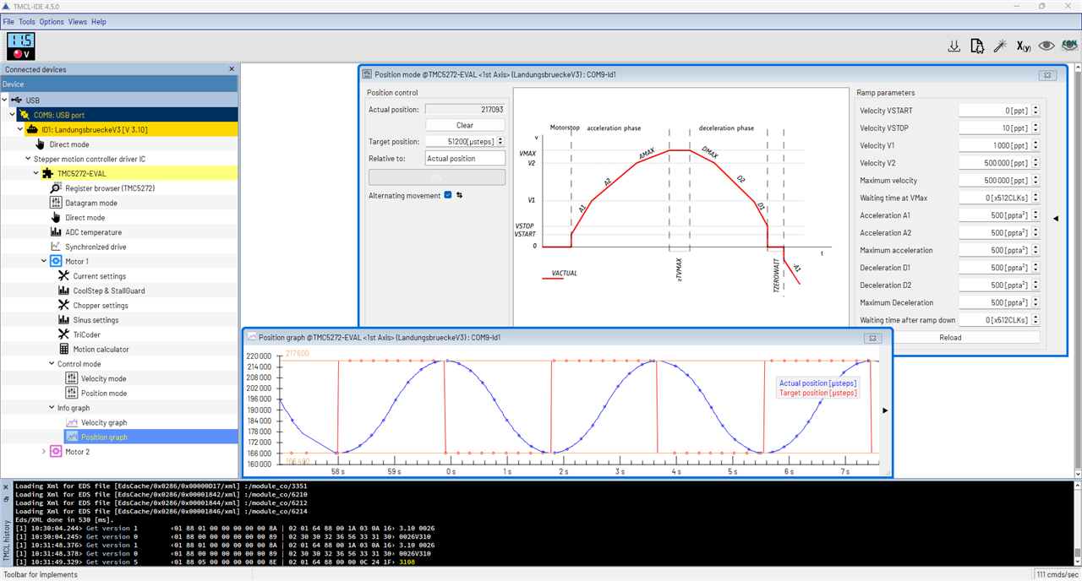
Task: Open the Tools menu
Action: click(27, 21)
